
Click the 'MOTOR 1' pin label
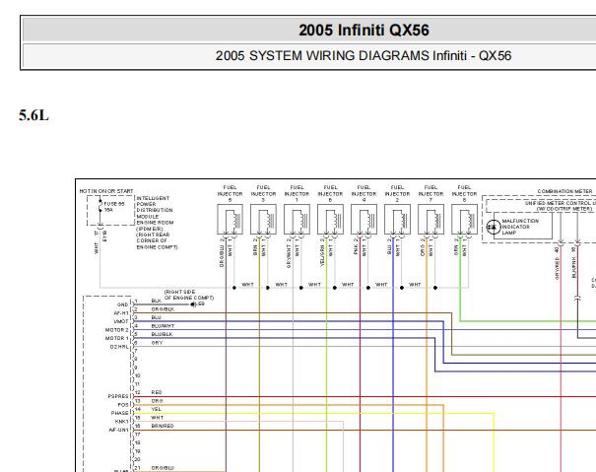point(117,338)
